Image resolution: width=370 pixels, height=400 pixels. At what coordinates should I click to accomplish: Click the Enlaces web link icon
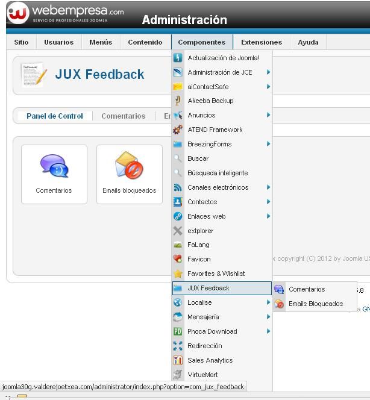point(178,216)
